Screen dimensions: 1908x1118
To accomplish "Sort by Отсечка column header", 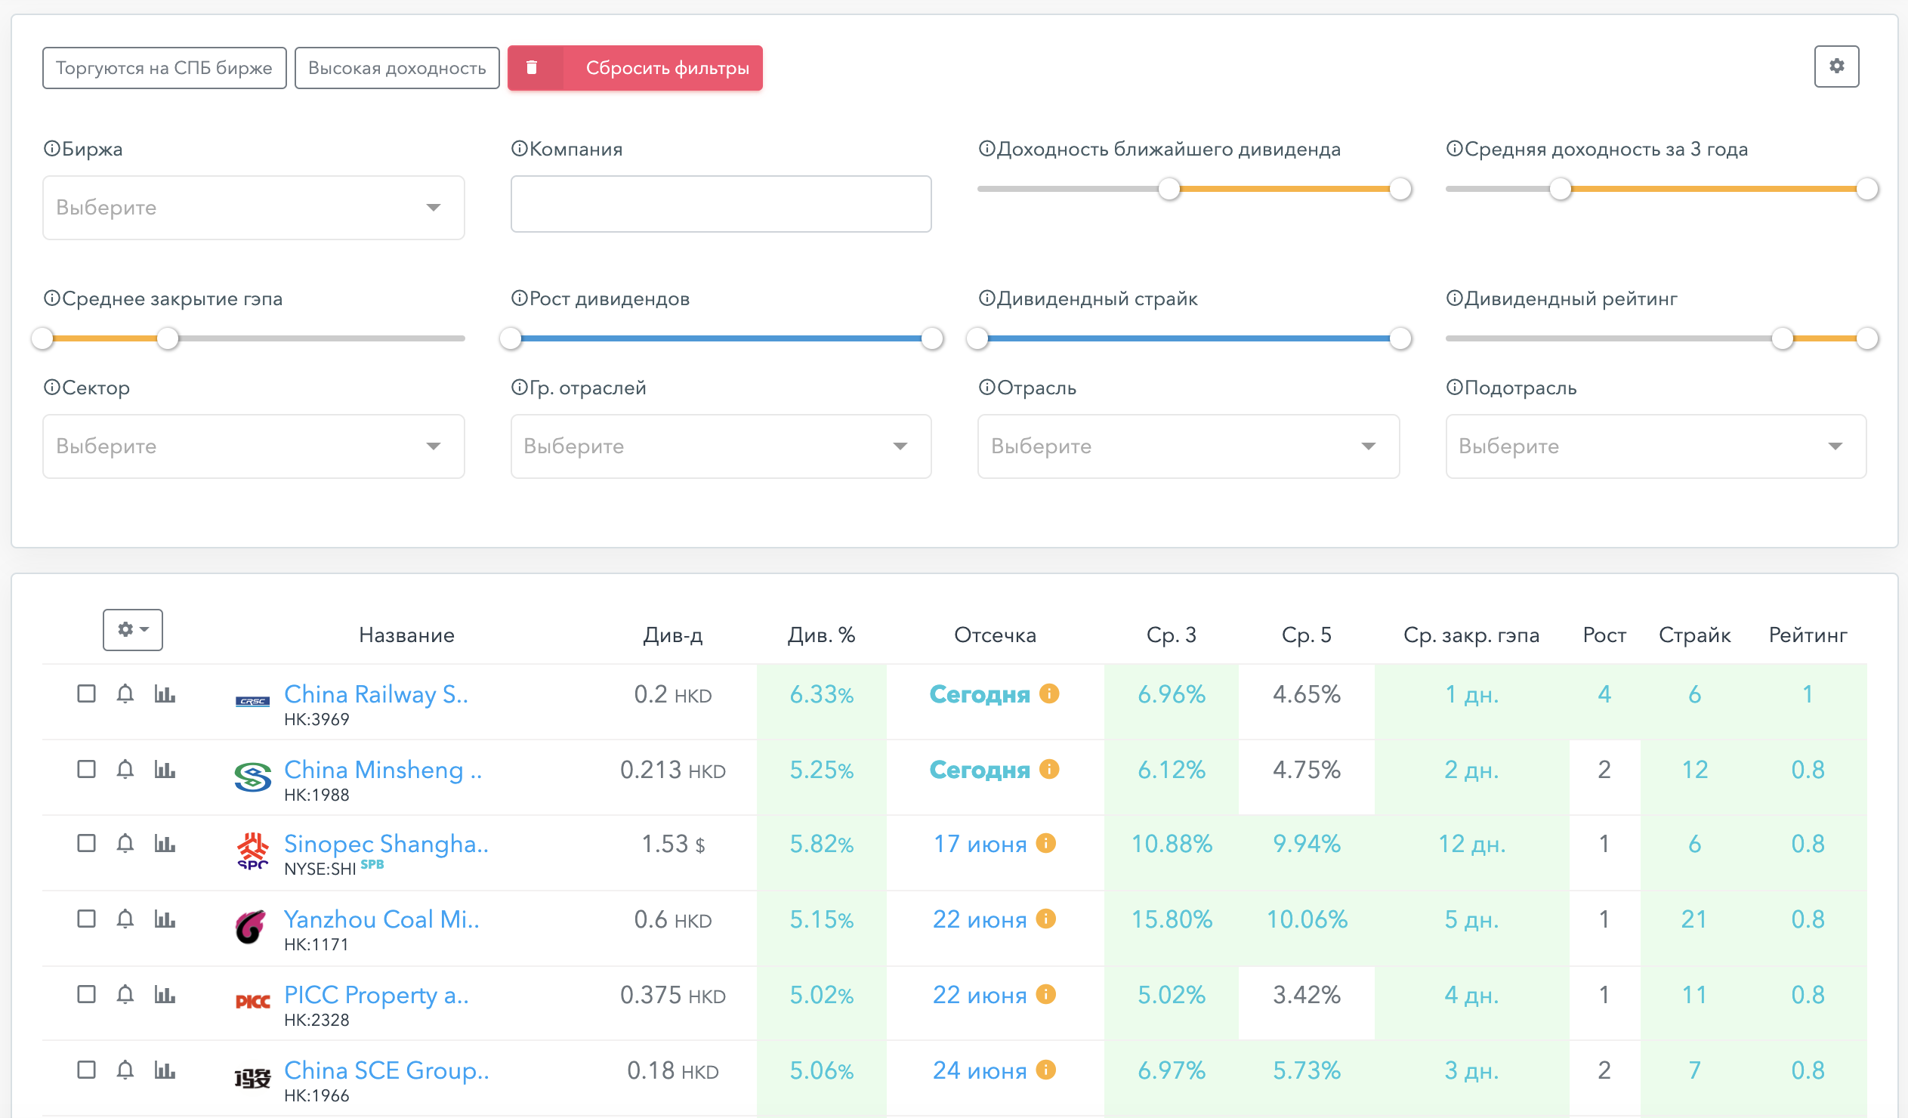I will tap(995, 635).
